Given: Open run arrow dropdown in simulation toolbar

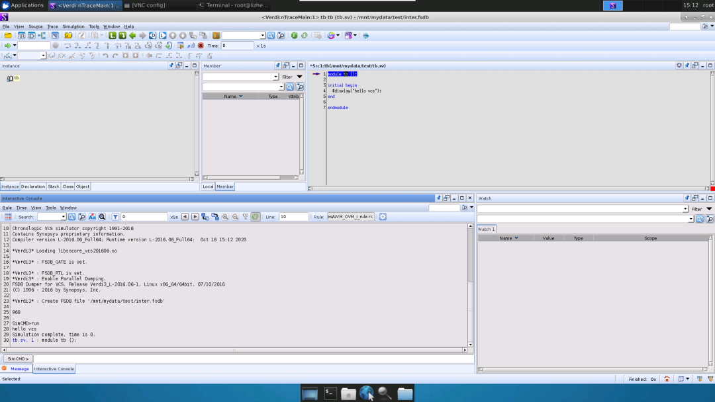Looking at the screenshot, I should 15,46.
